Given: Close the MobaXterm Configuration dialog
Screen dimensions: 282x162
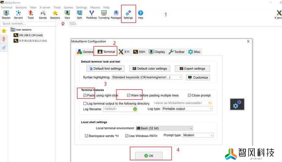Looking at the screenshot, I should click(248, 41).
